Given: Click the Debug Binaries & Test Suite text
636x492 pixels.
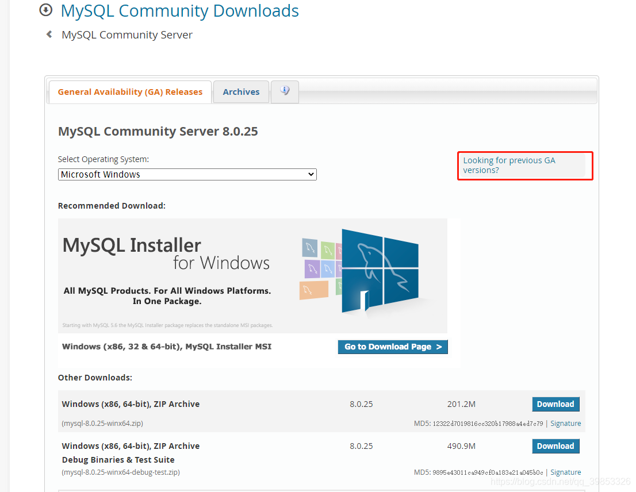Looking at the screenshot, I should click(x=118, y=460).
